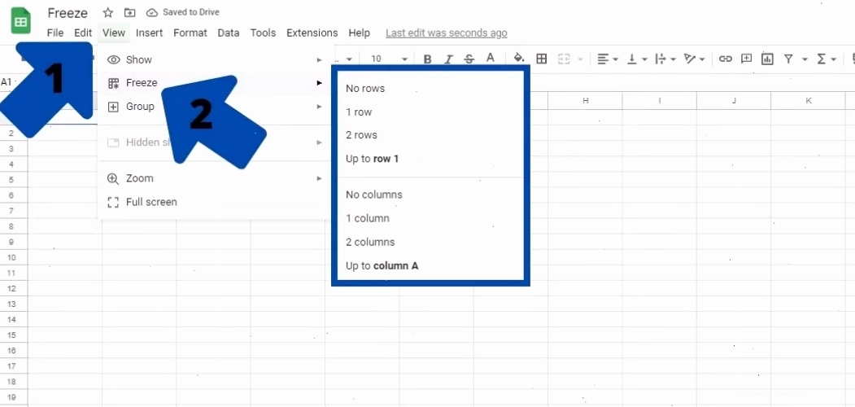Open the 'Last edit was seconds ago' link
855x407 pixels.
click(447, 33)
